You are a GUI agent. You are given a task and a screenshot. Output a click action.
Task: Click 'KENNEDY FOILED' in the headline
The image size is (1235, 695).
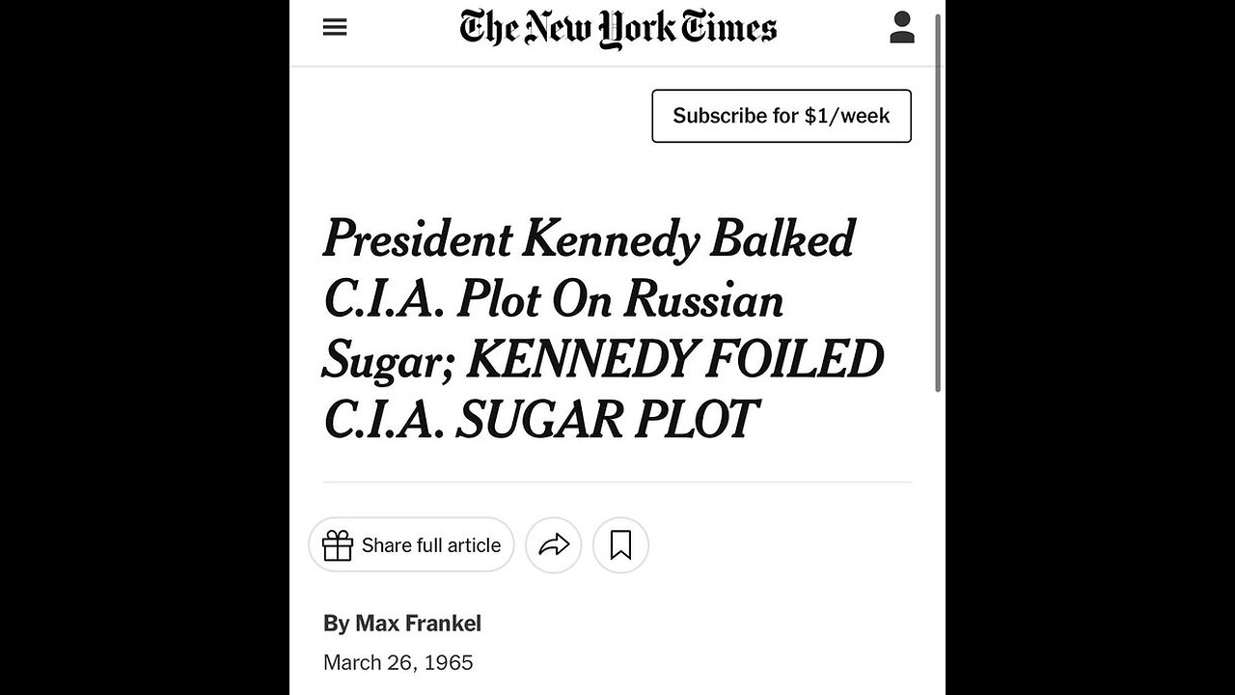[675, 360]
